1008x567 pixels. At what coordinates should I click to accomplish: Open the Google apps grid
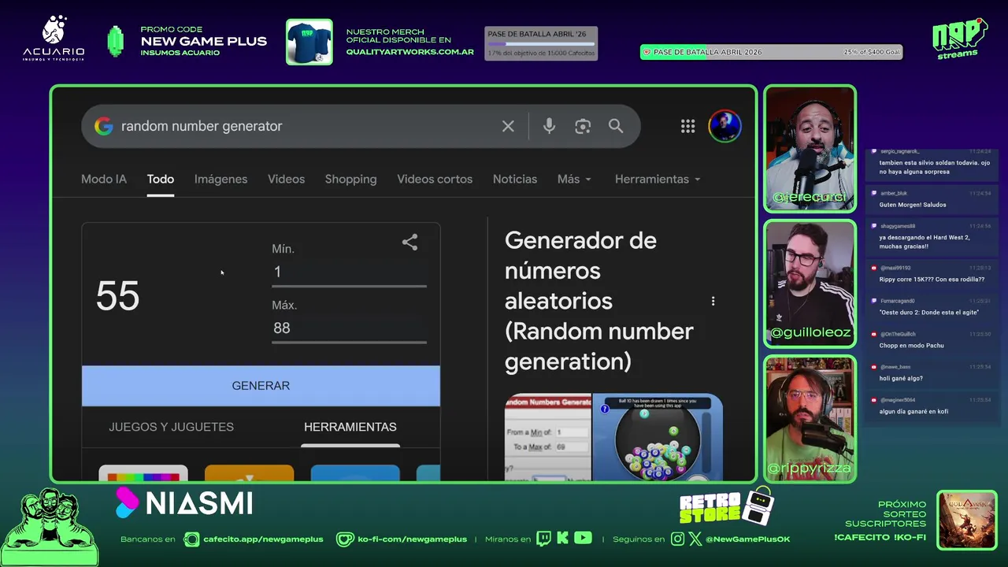(x=687, y=126)
